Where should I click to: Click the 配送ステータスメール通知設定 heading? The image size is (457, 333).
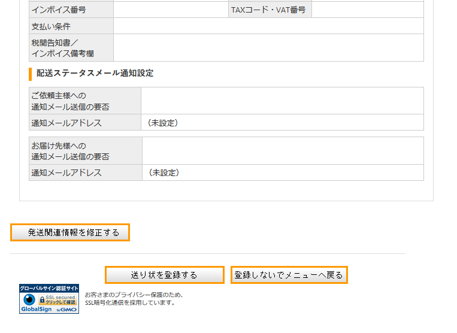pos(95,74)
